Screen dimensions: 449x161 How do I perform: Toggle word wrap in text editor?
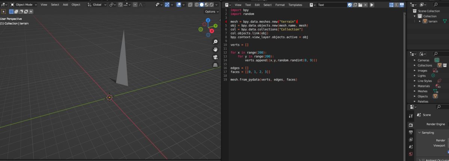pyautogui.click(x=397, y=5)
